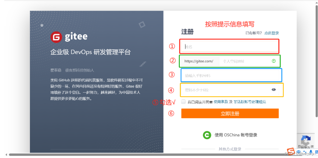The height and width of the screenshot is (158, 318).
Task: Click the phone number input field
Action: [x=230, y=75]
